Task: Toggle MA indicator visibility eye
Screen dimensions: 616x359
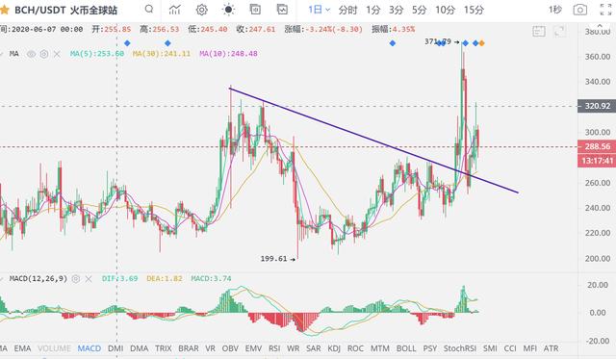Action: [x=31, y=54]
